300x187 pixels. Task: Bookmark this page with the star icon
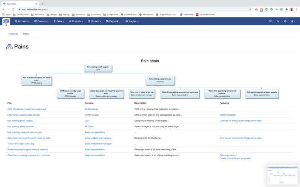point(250,9)
